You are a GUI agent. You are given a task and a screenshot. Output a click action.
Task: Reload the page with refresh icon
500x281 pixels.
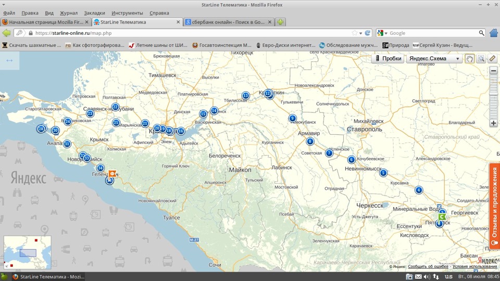pyautogui.click(x=368, y=33)
